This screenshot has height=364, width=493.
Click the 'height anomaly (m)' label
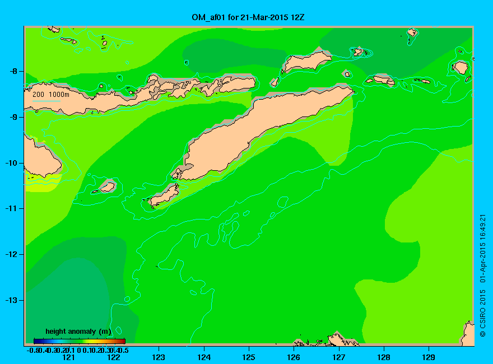click(x=78, y=332)
